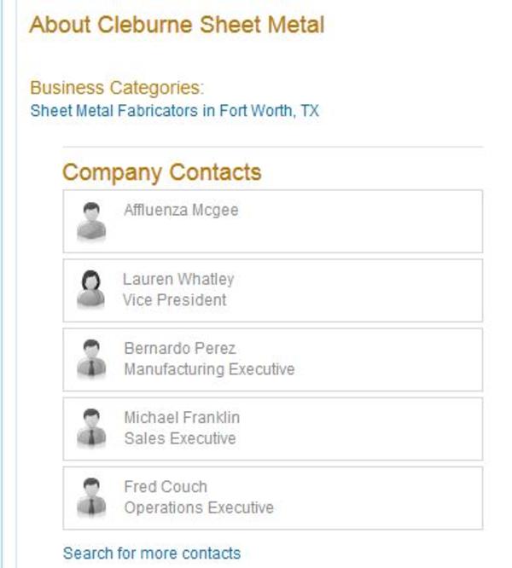The height and width of the screenshot is (568, 512).
Task: Click Search for more contacts link
Action: [x=152, y=554]
